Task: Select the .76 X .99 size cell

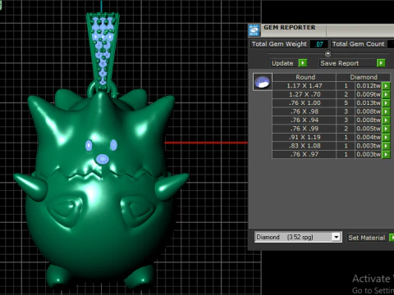Action: 305,129
